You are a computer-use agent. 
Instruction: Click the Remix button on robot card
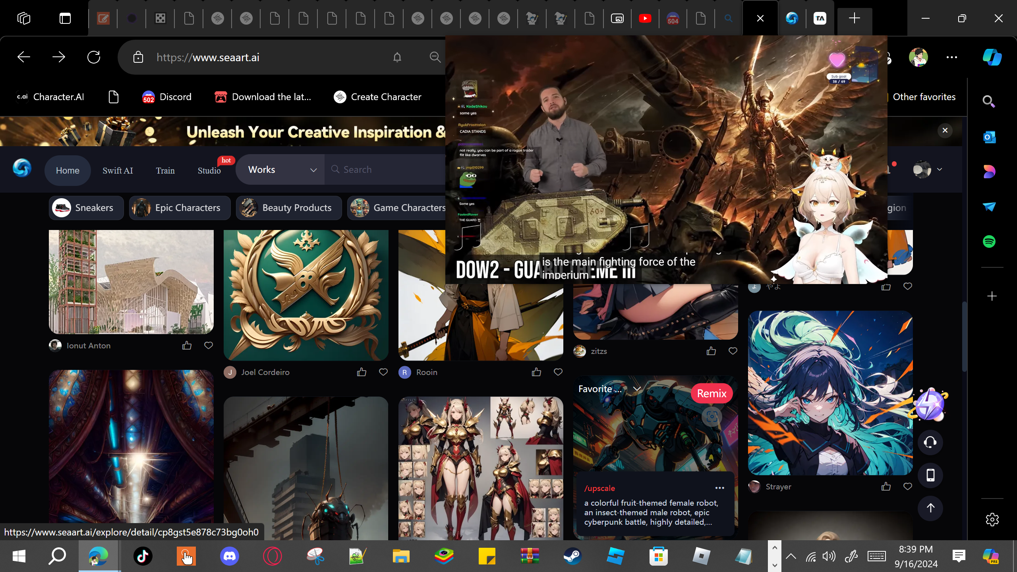click(x=712, y=394)
